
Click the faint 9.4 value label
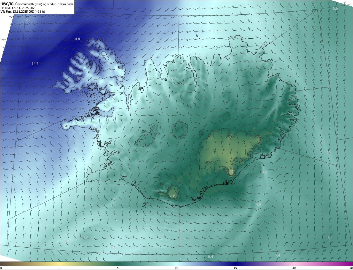pos(113,248)
